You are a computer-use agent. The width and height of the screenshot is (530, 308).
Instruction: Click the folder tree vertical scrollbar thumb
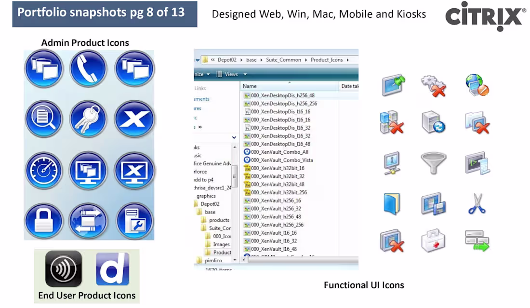coord(235,176)
